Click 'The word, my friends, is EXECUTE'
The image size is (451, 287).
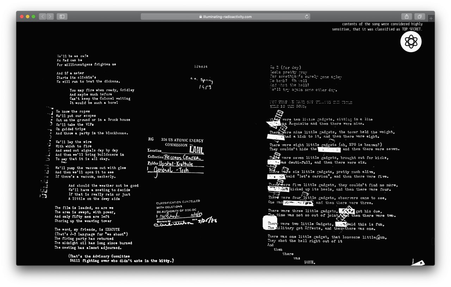pos(87,230)
